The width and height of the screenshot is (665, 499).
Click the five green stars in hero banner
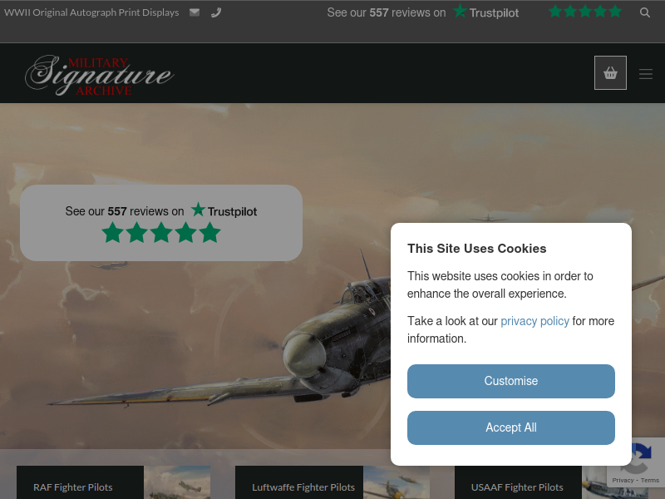[x=161, y=233]
